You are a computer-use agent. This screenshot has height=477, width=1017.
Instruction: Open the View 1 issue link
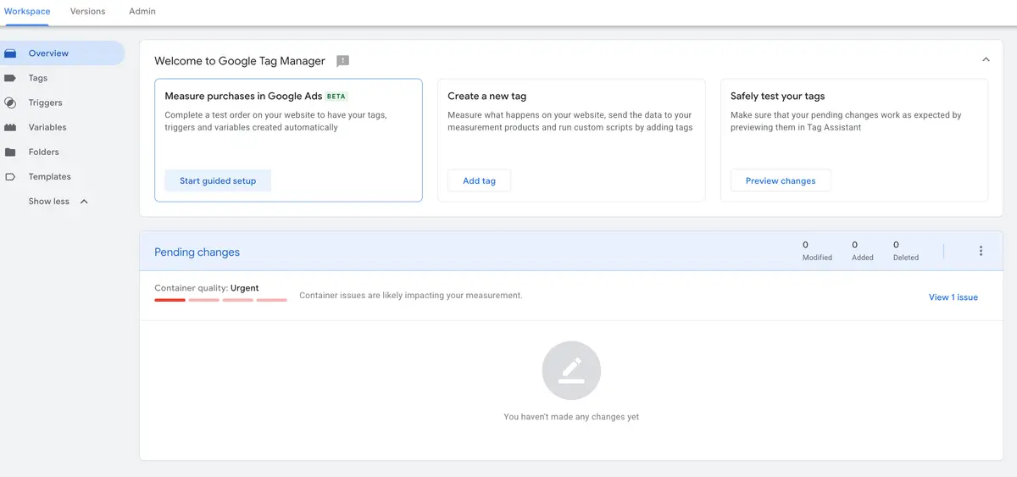tap(953, 297)
